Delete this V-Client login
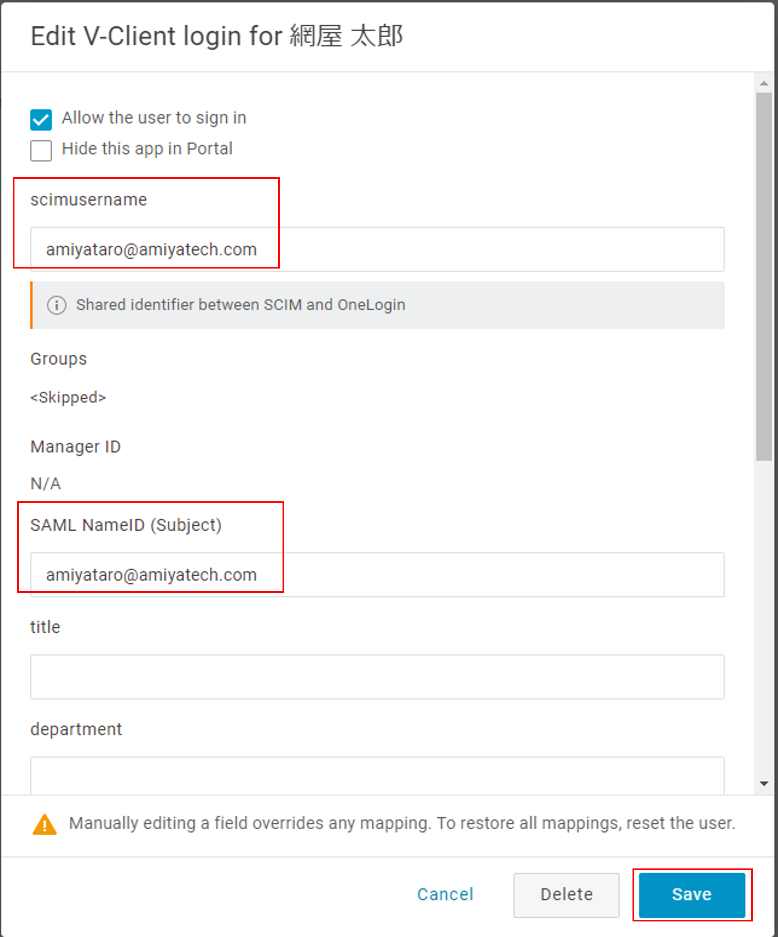 click(566, 895)
